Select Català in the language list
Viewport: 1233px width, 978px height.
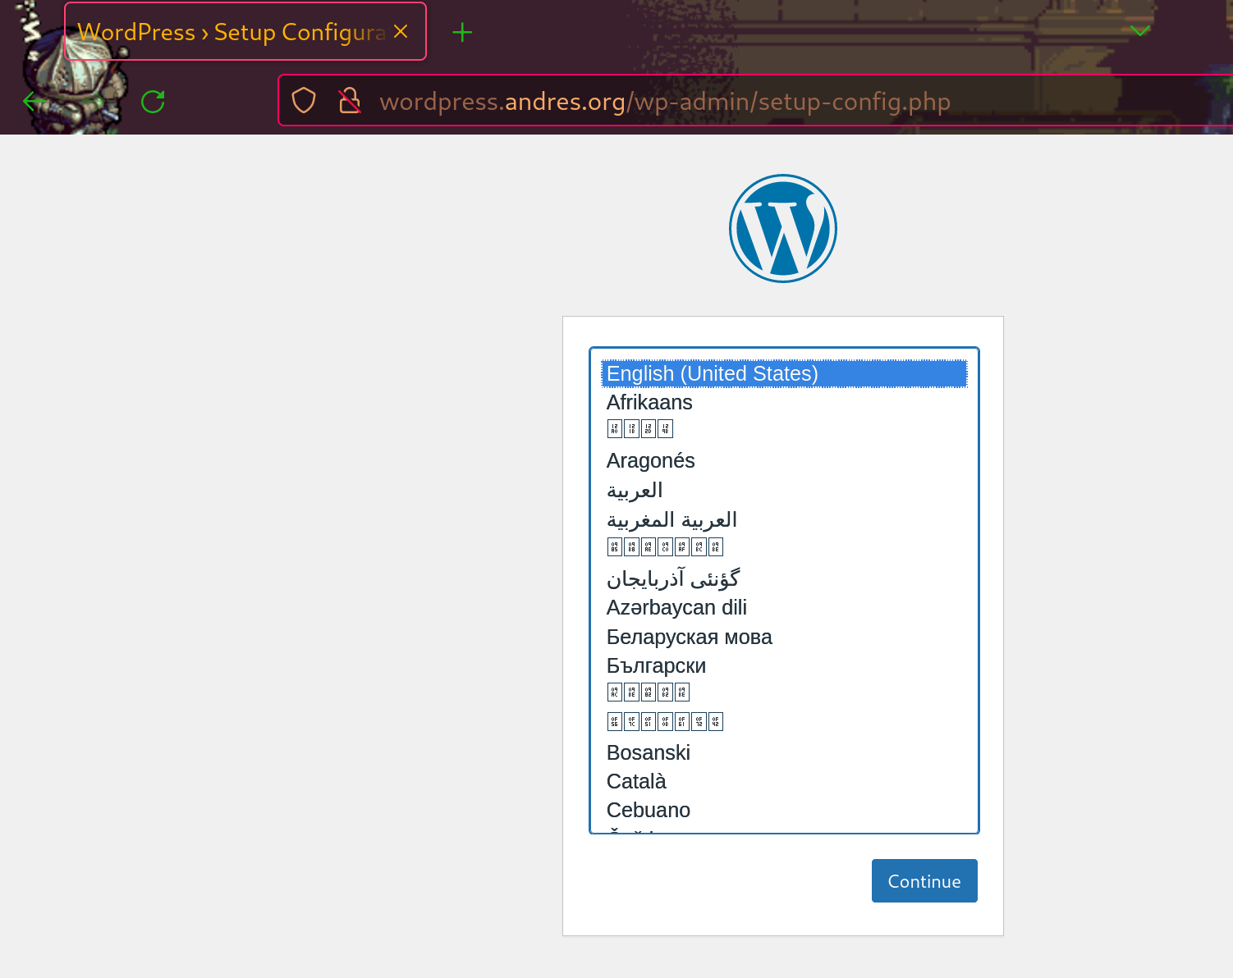tap(784, 781)
